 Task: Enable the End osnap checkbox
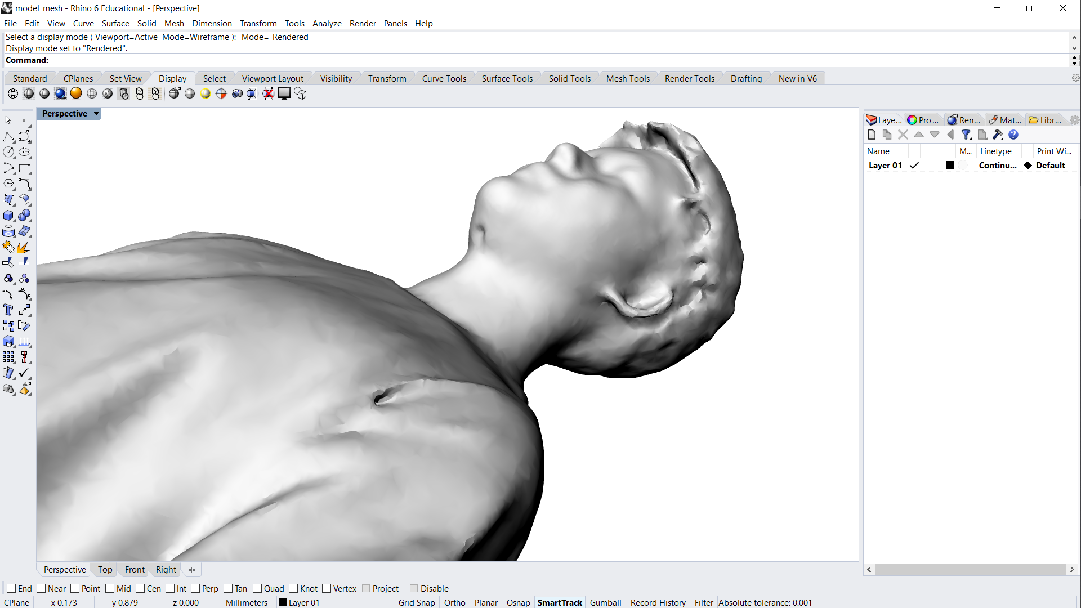click(11, 588)
